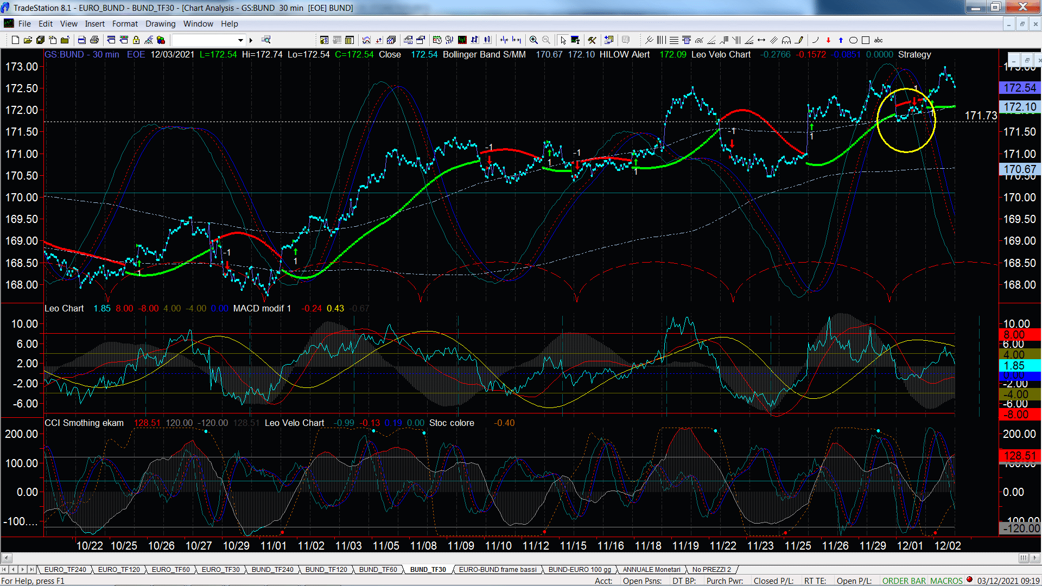Switch to the No PREZZI 2 tab
1042x586 pixels.
click(711, 569)
